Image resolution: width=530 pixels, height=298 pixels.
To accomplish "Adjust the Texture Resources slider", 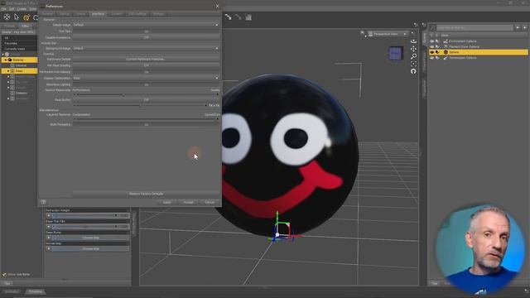I will [x=146, y=95].
